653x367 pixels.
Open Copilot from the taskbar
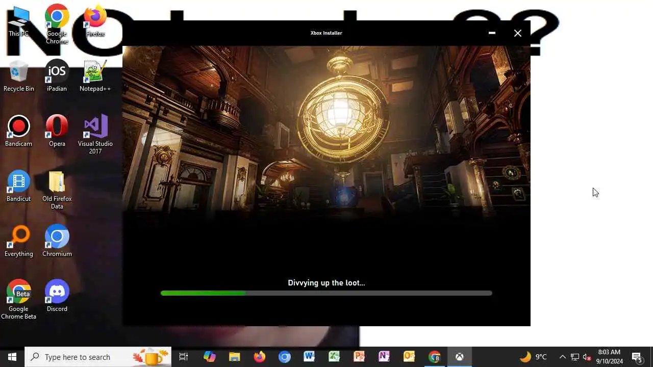pyautogui.click(x=210, y=357)
